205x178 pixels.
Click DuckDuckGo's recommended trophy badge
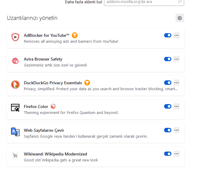point(87,83)
